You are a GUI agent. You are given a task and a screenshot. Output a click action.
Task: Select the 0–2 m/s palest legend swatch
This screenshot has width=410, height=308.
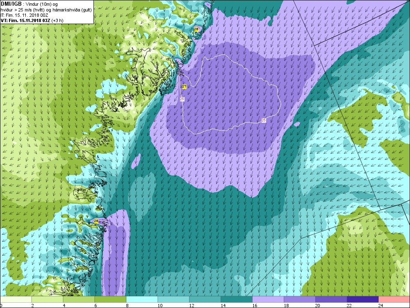click(x=16, y=299)
